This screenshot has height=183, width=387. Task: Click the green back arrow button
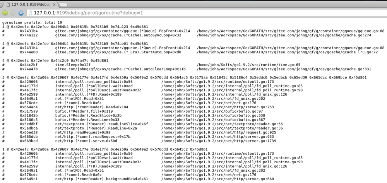[x=5, y=13]
